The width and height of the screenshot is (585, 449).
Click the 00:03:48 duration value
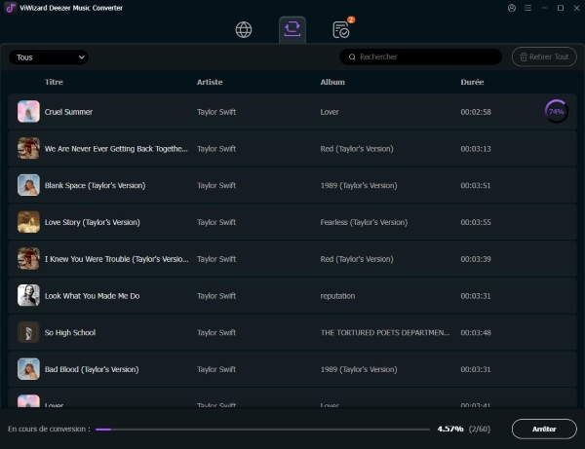pos(476,333)
